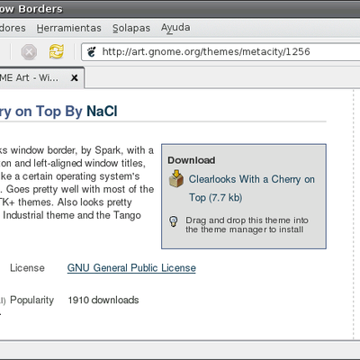Screen dimensions: 360x360
Task: Click 'Drag and drop this theme into' hint text
Action: (x=247, y=220)
